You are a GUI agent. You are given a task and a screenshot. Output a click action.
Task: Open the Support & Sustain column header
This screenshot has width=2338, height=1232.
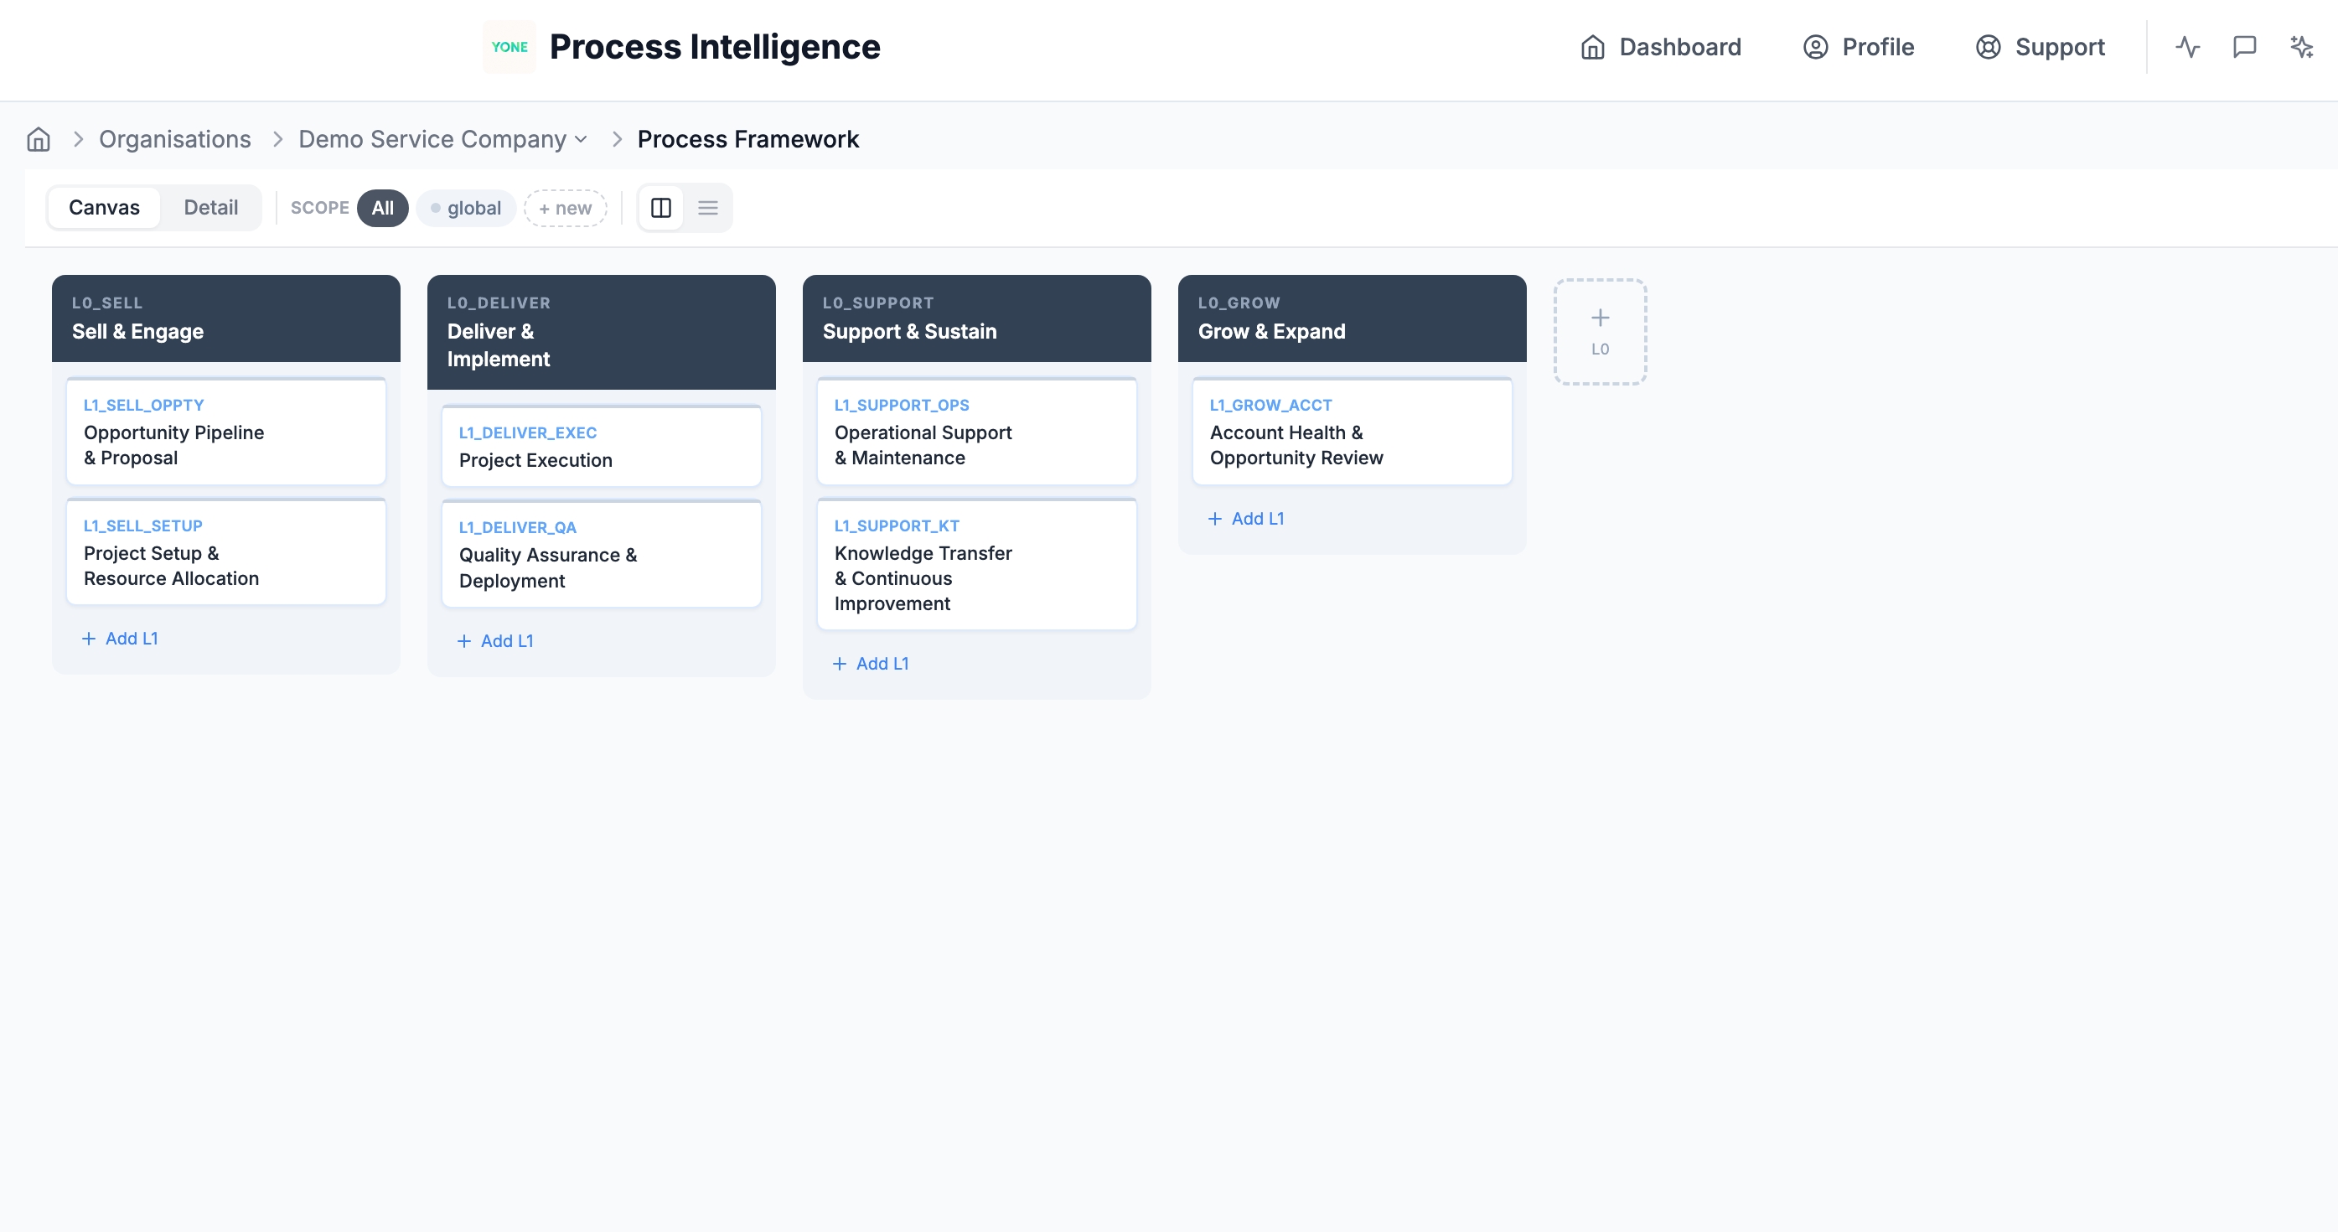coord(976,318)
